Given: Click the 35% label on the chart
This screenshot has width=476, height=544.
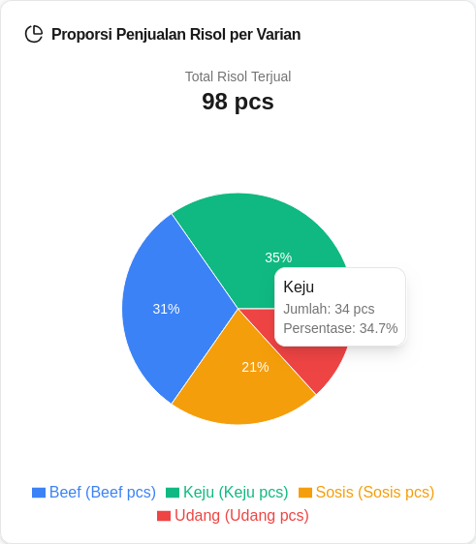Looking at the screenshot, I should click(x=278, y=257).
